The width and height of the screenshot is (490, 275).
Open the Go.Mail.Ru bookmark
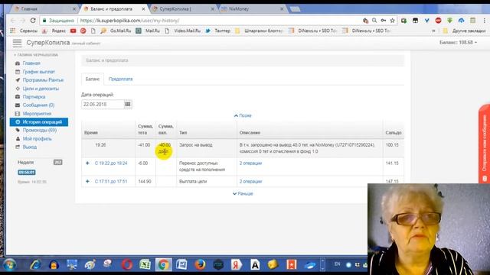[x=116, y=31]
